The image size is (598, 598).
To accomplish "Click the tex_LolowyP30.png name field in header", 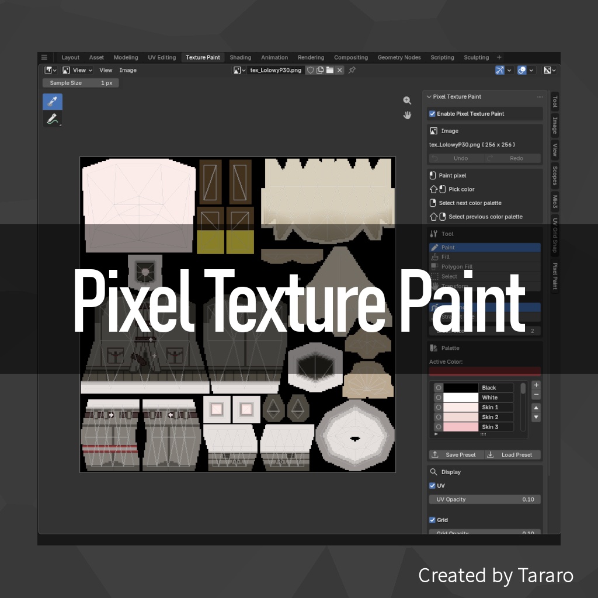I will point(276,70).
